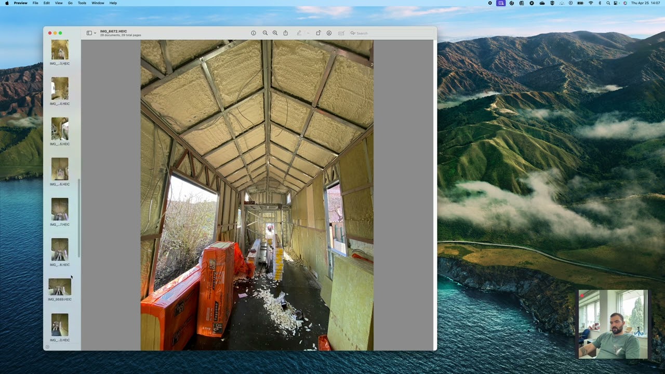Open the Siri icon in the menu bar
This screenshot has height=374, width=665.
coord(624,3)
